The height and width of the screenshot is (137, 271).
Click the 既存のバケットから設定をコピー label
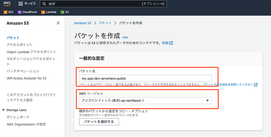pos(113,111)
